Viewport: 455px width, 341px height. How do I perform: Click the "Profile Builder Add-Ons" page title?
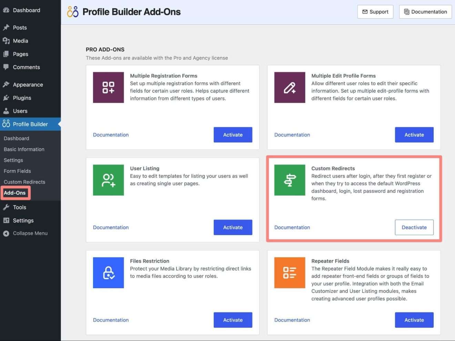[131, 12]
